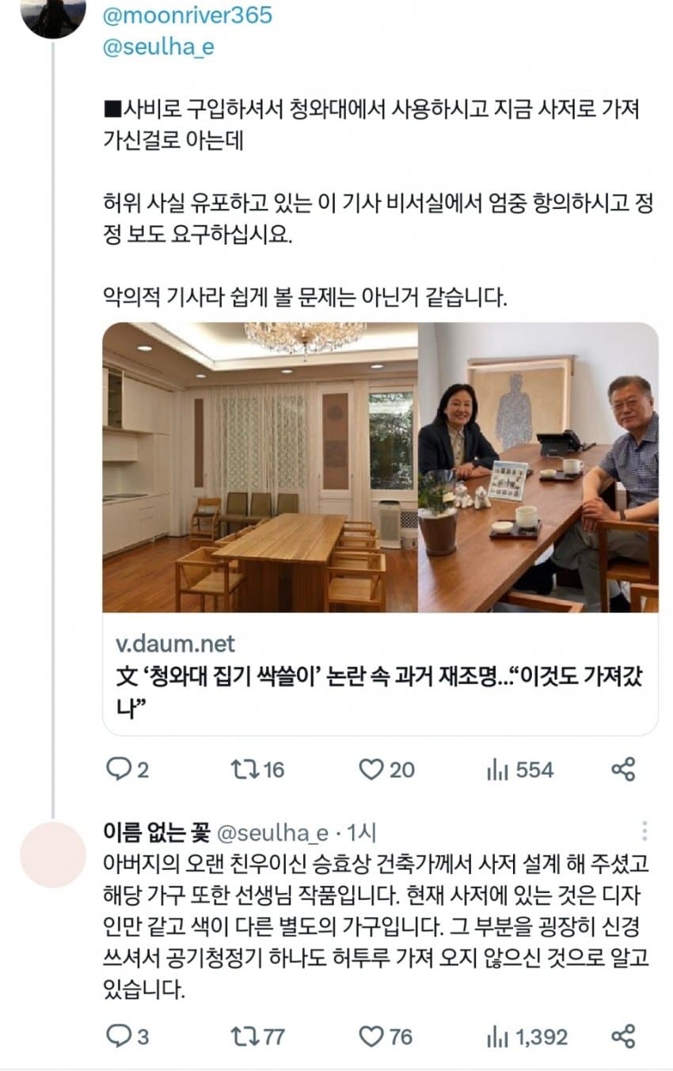Open the dining room photo on left
Viewport: 673px width, 1071px height.
tap(260, 467)
